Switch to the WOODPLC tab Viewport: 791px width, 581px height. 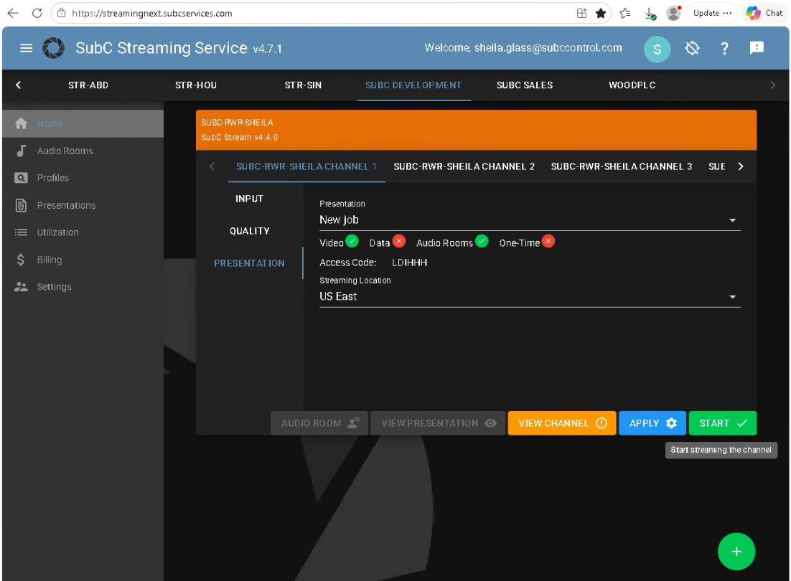[632, 85]
